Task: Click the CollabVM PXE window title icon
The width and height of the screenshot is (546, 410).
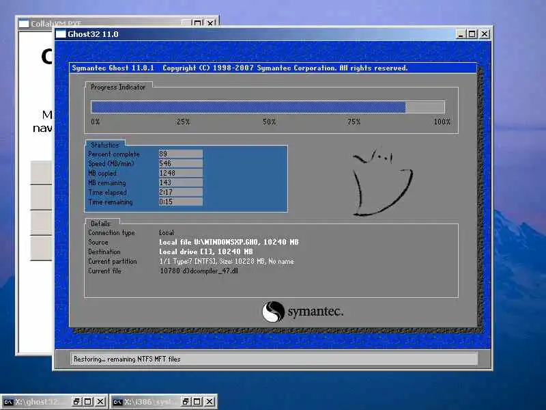Action: click(x=24, y=24)
